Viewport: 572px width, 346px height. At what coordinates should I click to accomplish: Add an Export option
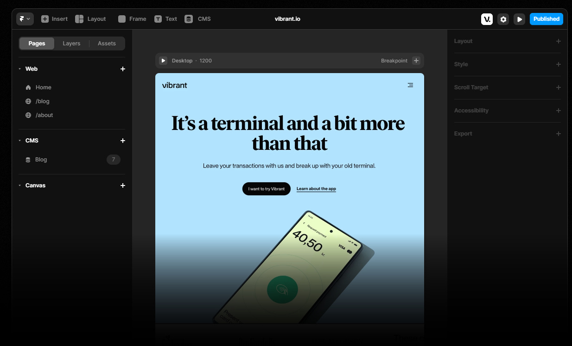559,134
